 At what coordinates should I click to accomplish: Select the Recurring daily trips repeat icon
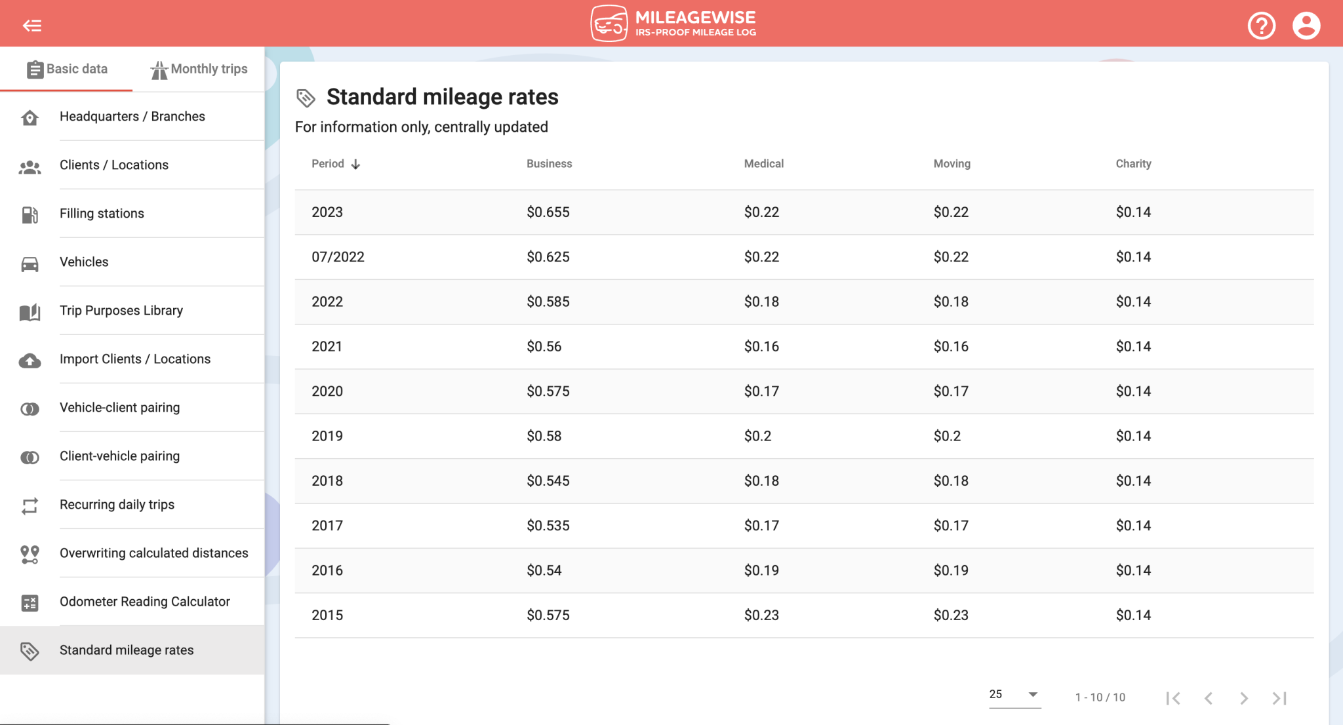(30, 505)
